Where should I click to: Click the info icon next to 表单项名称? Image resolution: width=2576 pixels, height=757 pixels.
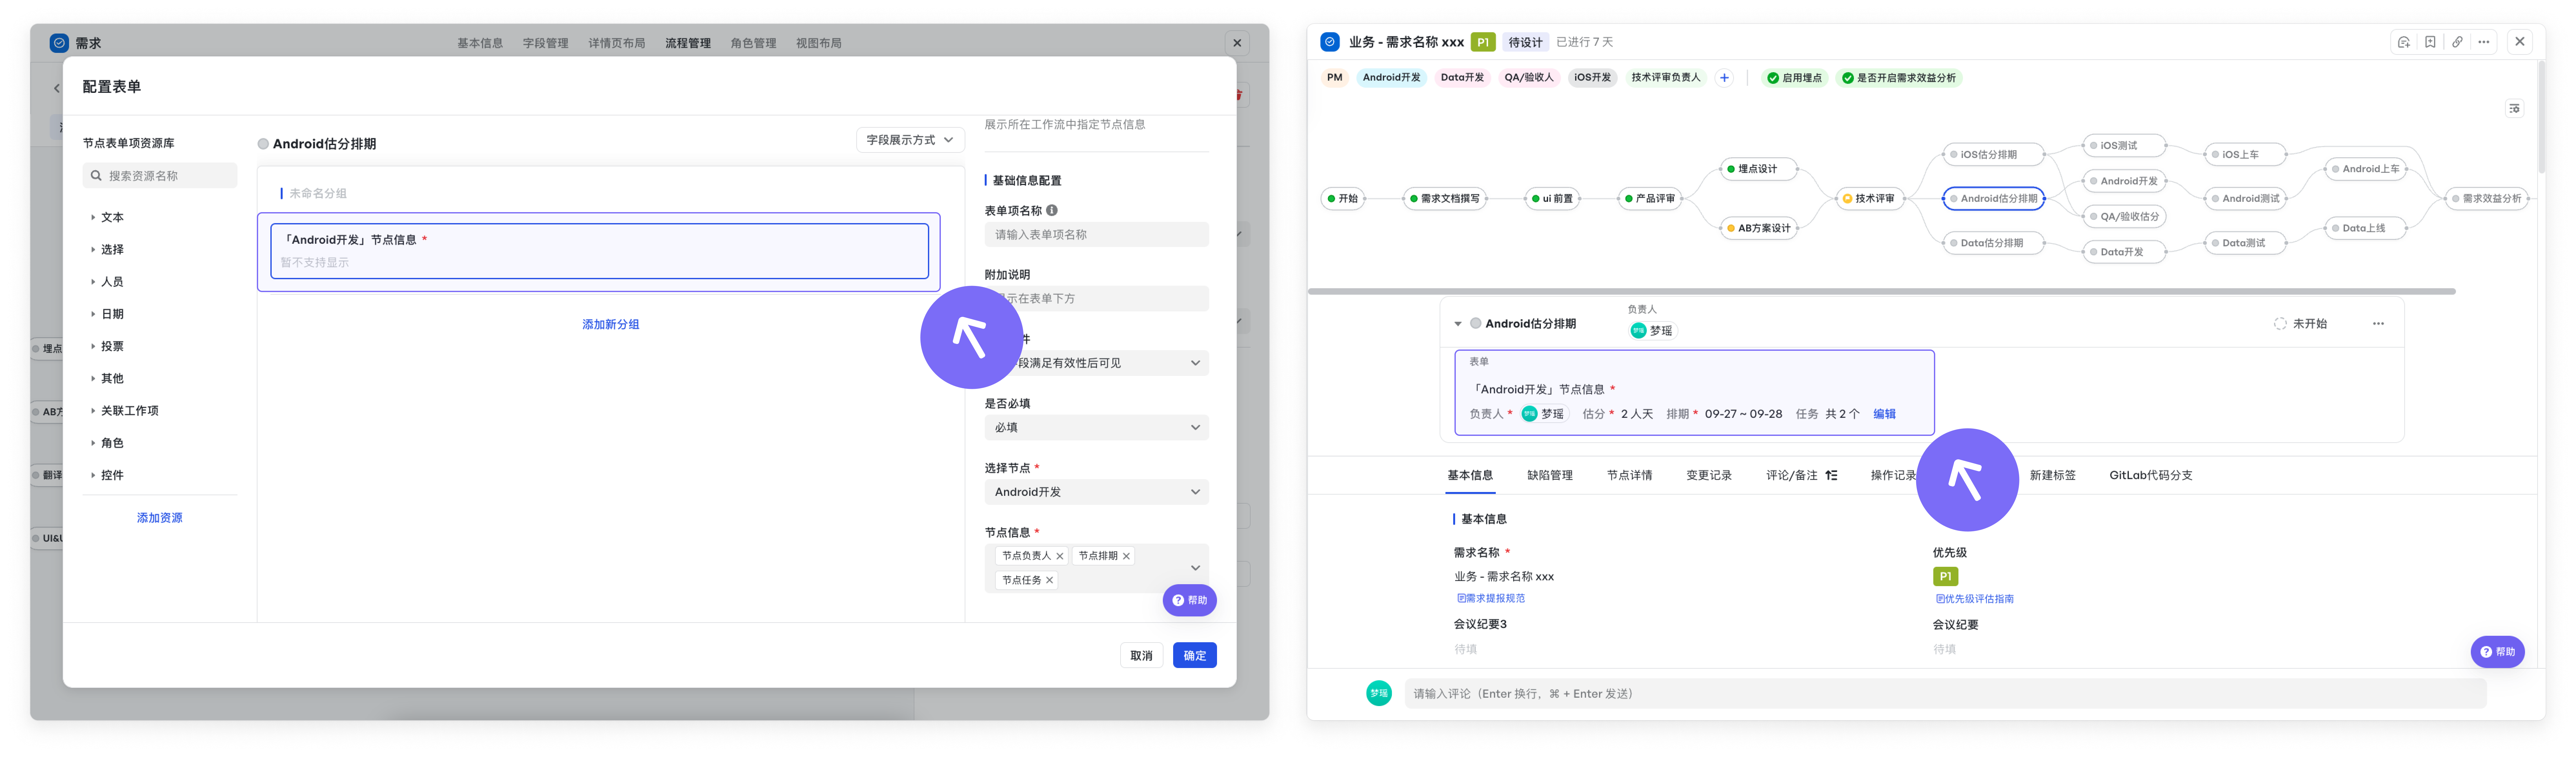(1052, 211)
